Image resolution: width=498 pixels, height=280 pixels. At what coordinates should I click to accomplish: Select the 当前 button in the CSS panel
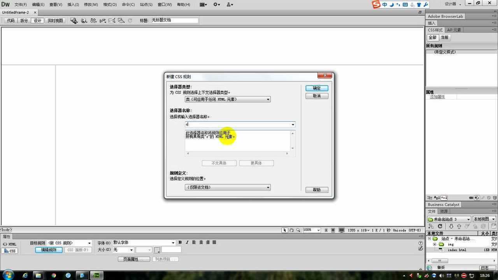pyautogui.click(x=444, y=37)
